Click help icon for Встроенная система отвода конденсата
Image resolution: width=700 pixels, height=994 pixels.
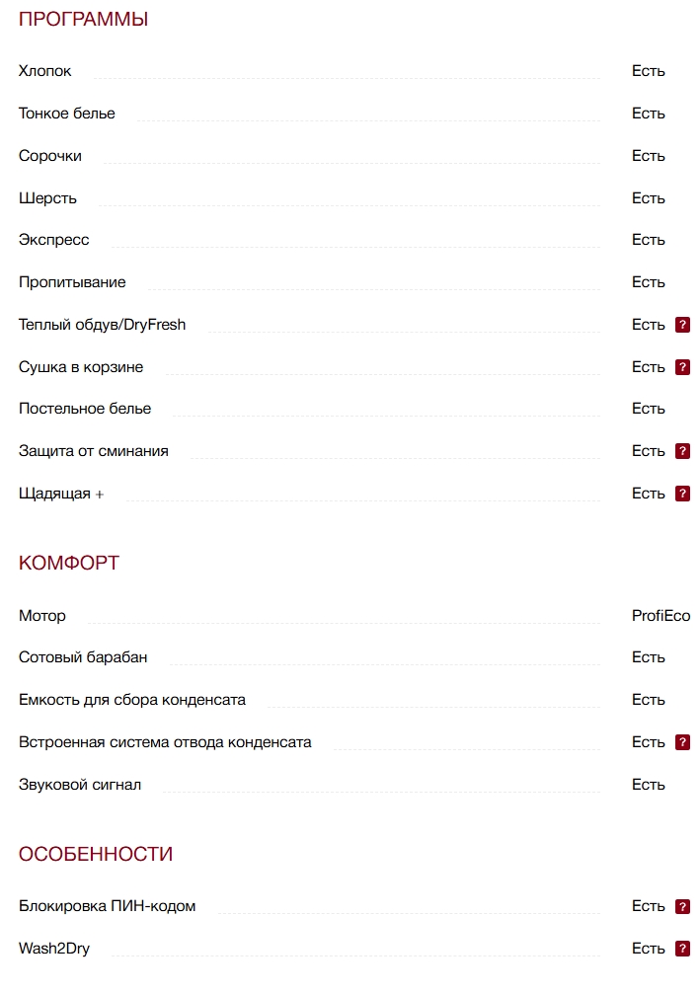coord(682,742)
